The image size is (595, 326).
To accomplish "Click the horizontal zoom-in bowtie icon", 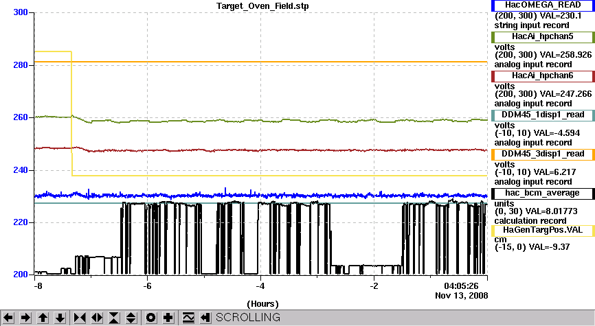I will (x=80, y=317).
